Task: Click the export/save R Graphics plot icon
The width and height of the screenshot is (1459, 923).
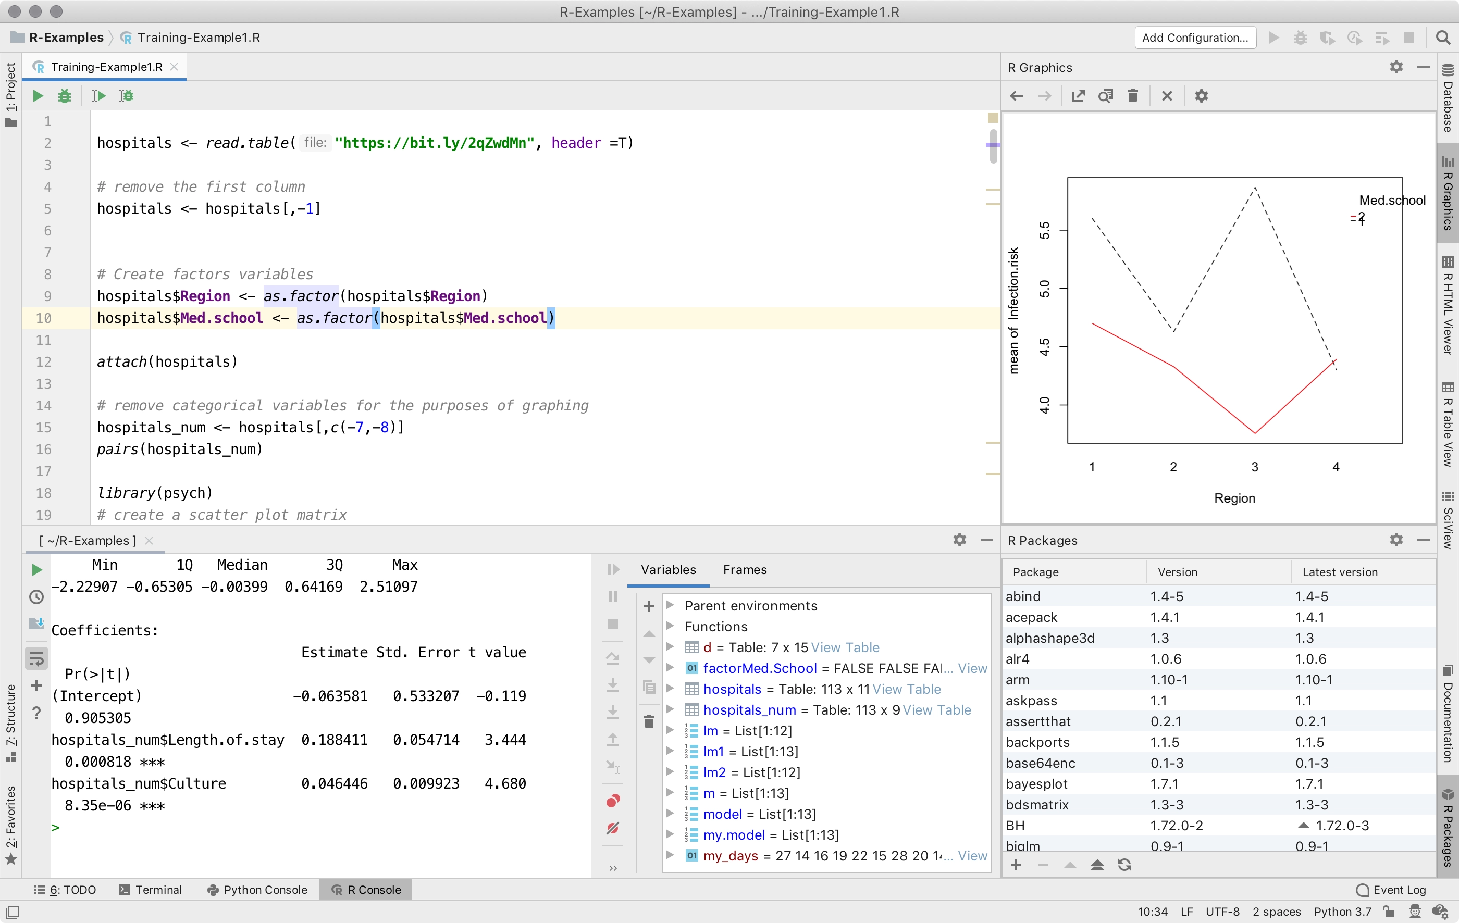Action: click(x=1078, y=96)
